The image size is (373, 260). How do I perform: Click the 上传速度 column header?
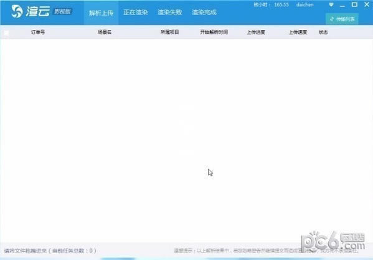click(298, 32)
